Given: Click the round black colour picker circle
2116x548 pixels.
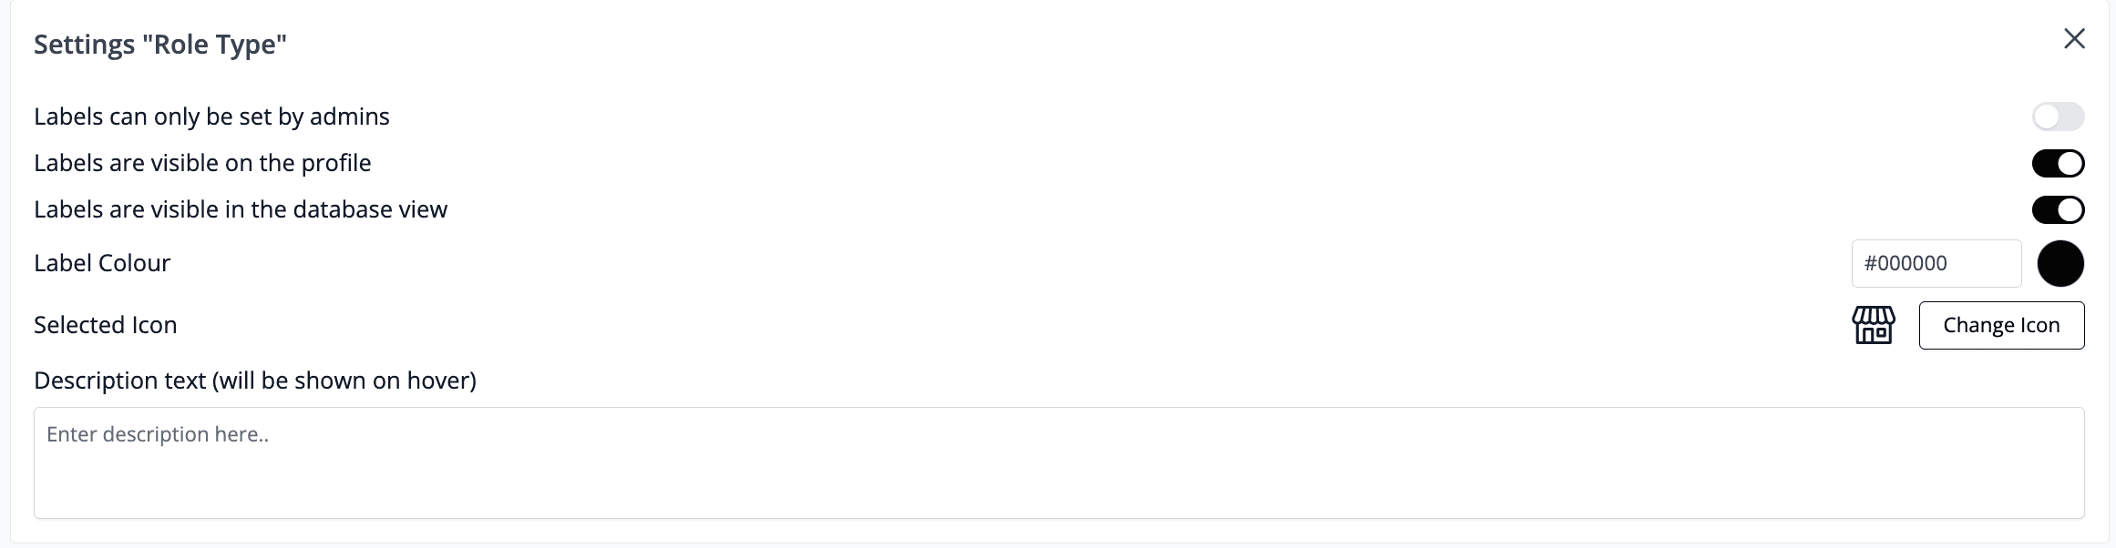Looking at the screenshot, I should click(x=2060, y=264).
